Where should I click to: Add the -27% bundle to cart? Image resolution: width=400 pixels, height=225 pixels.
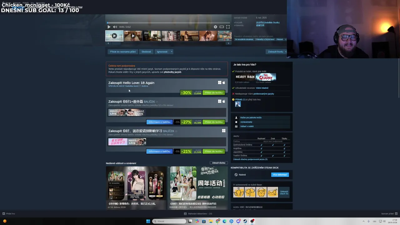tap(214, 122)
